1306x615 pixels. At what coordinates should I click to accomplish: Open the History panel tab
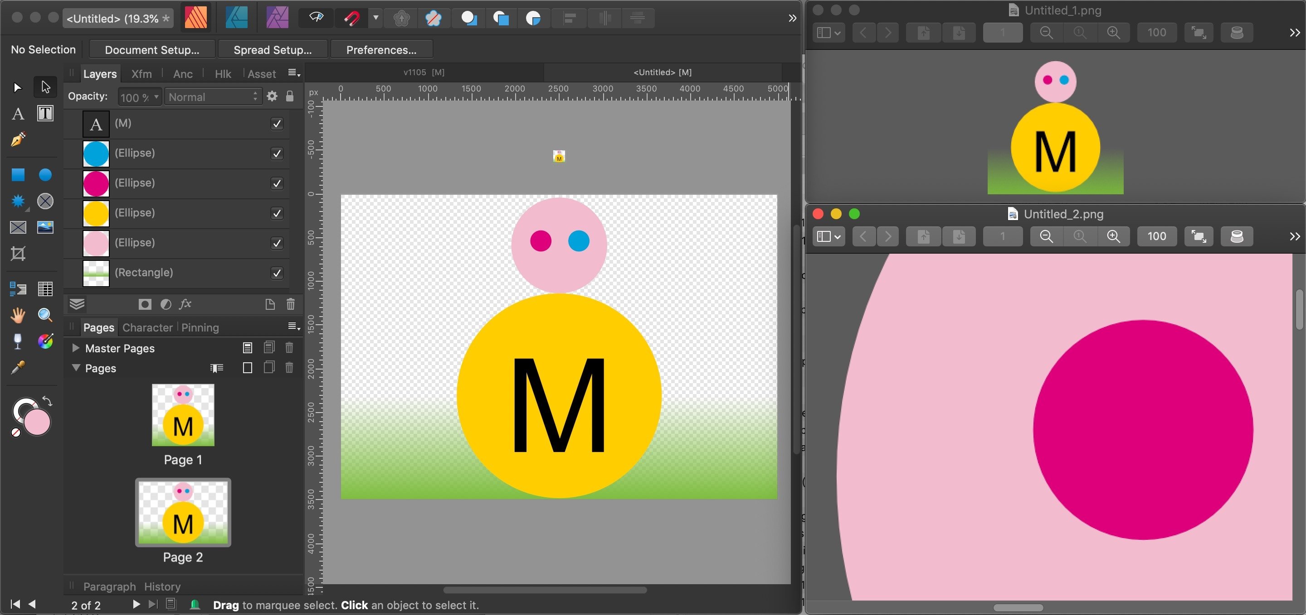(x=162, y=586)
